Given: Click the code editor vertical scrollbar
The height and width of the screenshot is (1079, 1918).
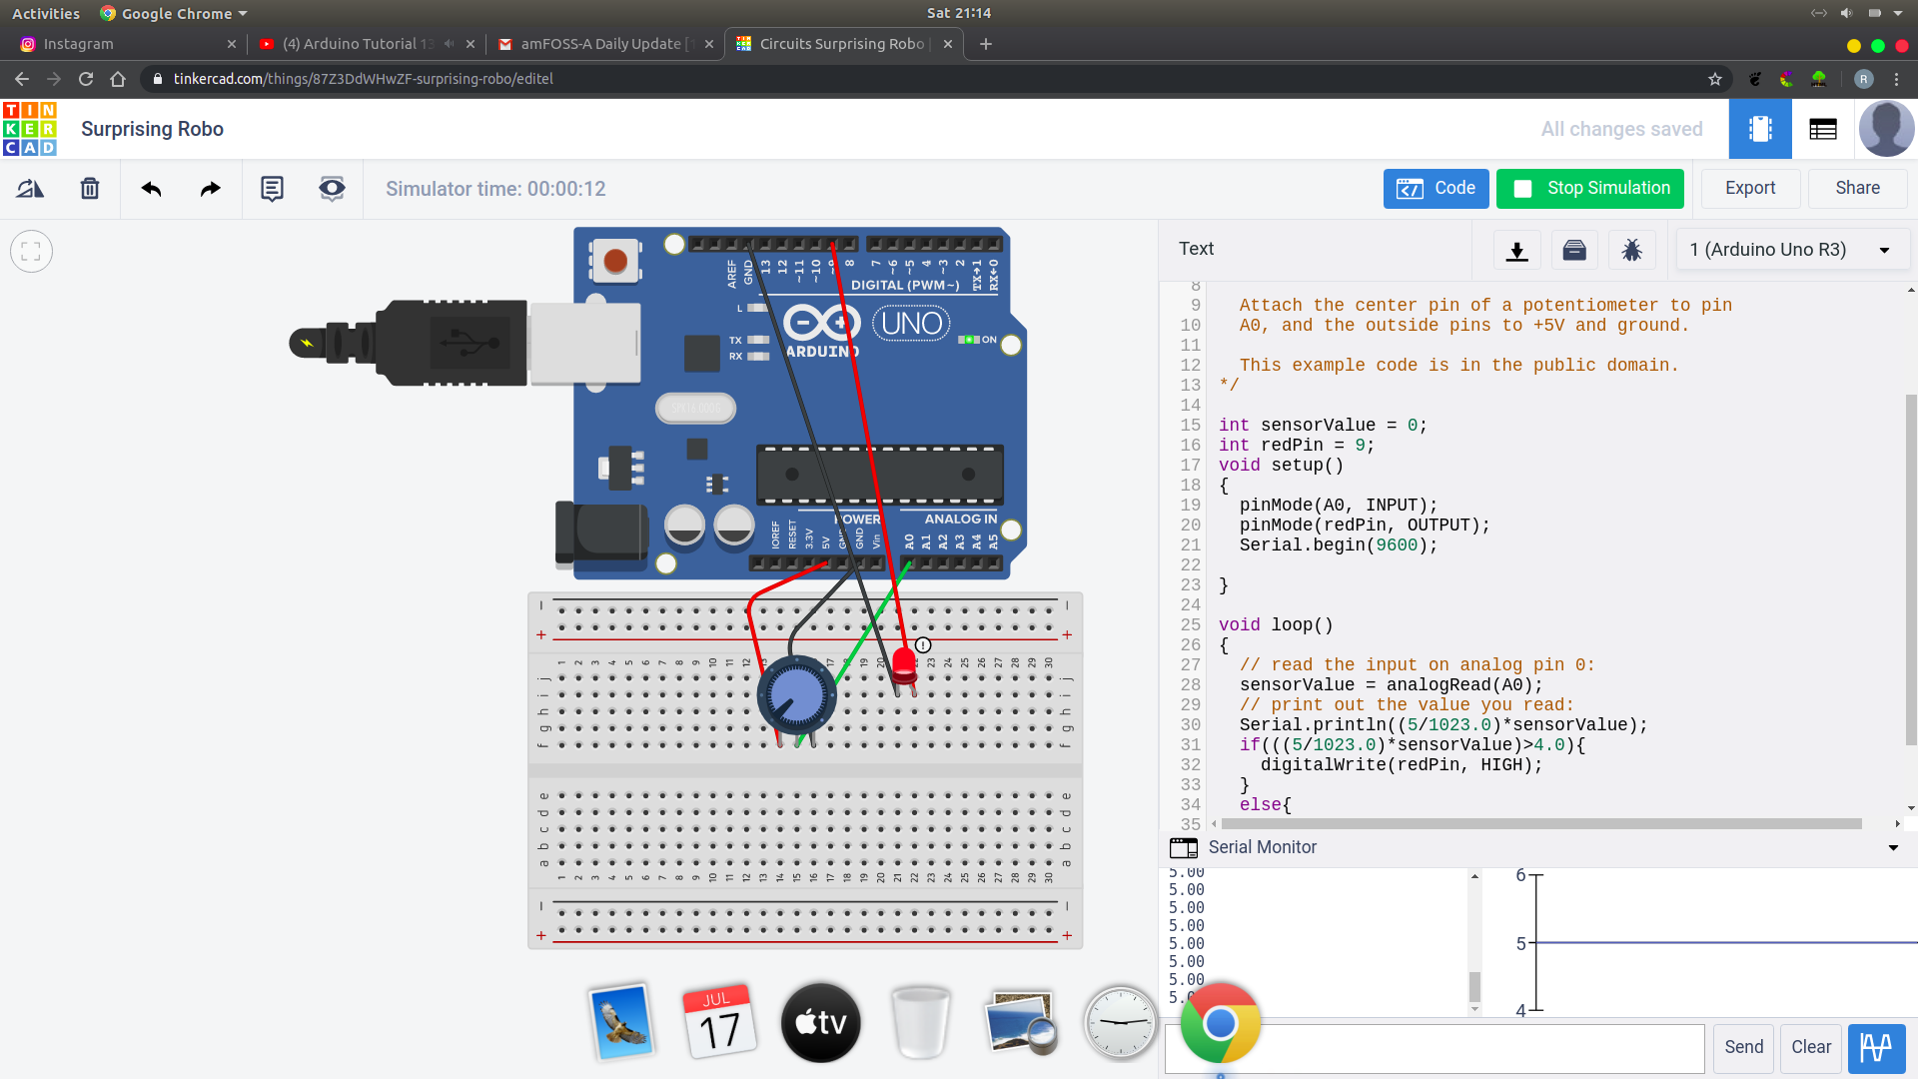Looking at the screenshot, I should click(1911, 569).
